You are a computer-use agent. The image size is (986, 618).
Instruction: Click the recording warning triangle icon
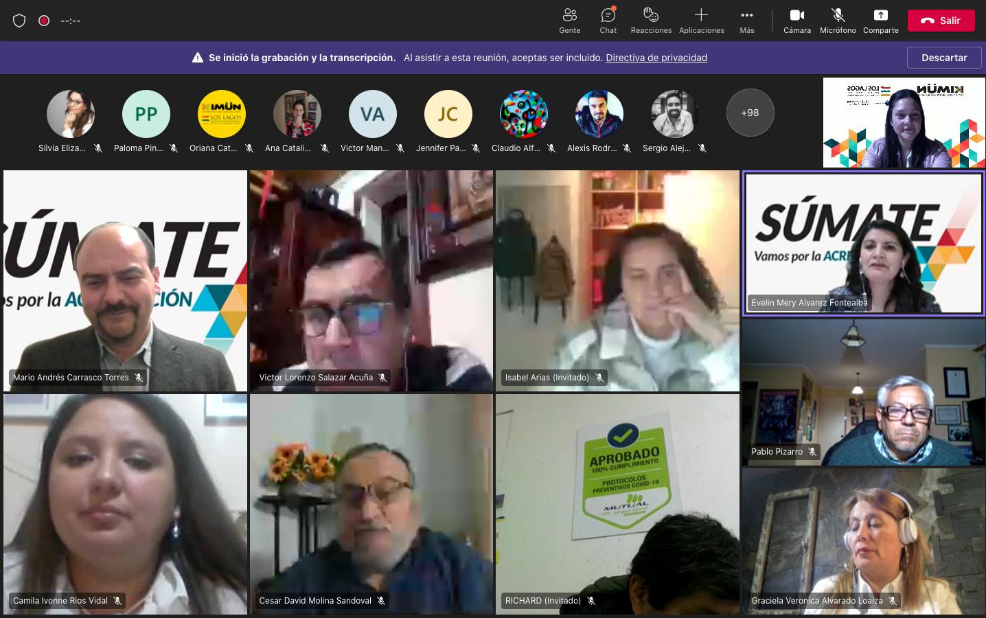click(198, 58)
